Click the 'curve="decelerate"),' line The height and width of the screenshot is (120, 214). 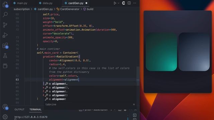(58, 33)
